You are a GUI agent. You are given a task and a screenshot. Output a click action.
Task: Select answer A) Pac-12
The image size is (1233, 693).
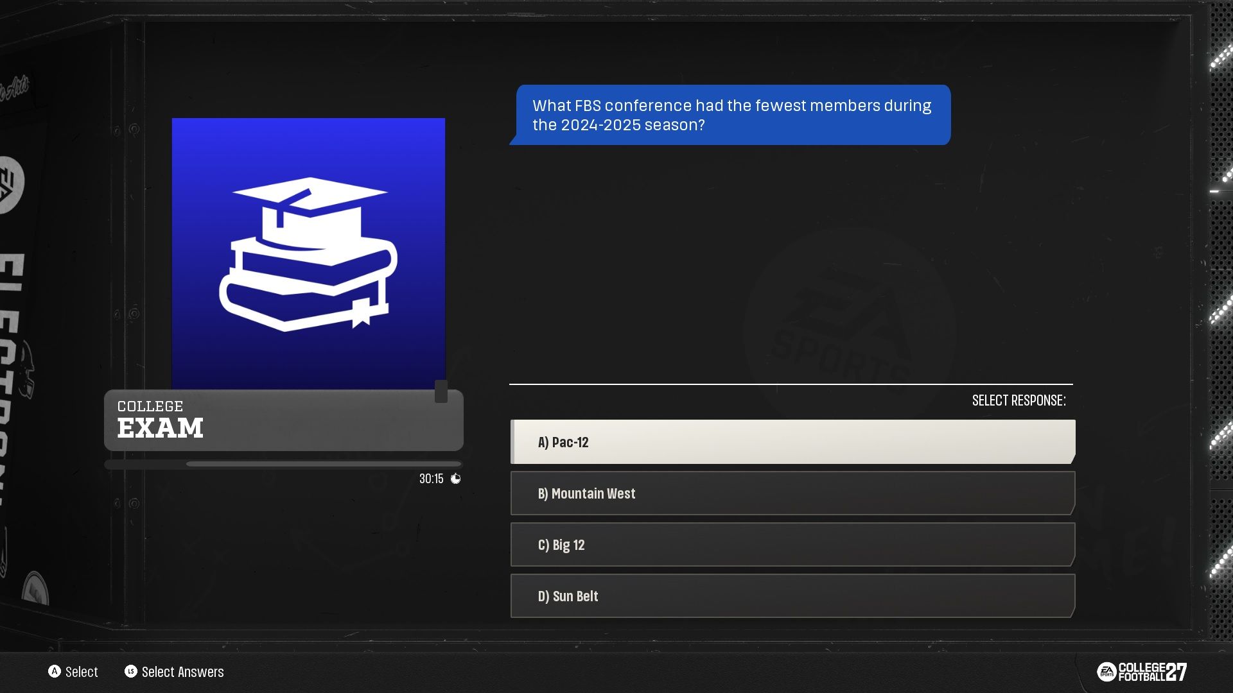click(792, 442)
